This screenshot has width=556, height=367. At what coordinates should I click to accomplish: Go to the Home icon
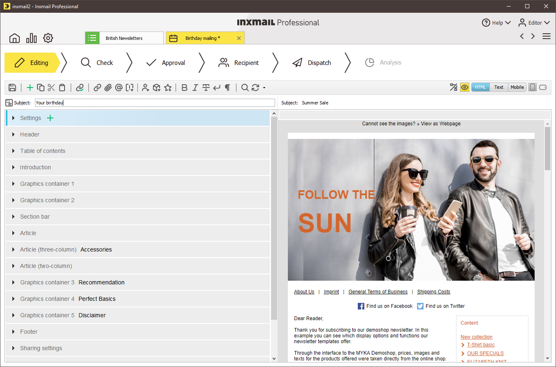click(x=14, y=38)
